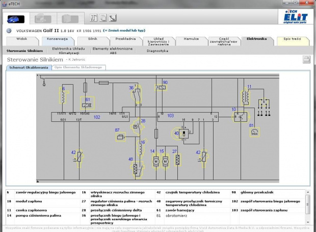Click legend entry 'moduł zapłonu'
Screen dimensions: 316x232
29,201
